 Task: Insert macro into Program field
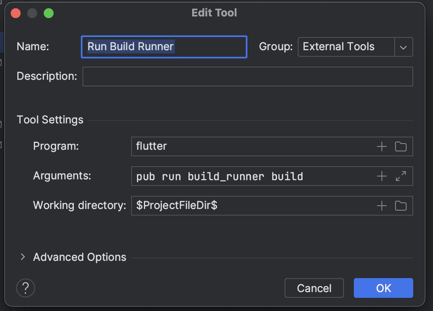coord(382,146)
